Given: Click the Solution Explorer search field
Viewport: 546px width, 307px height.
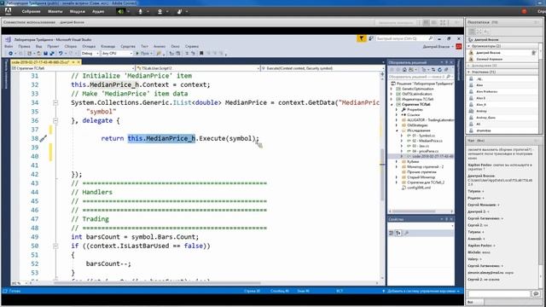Looking at the screenshot, I should point(421,77).
